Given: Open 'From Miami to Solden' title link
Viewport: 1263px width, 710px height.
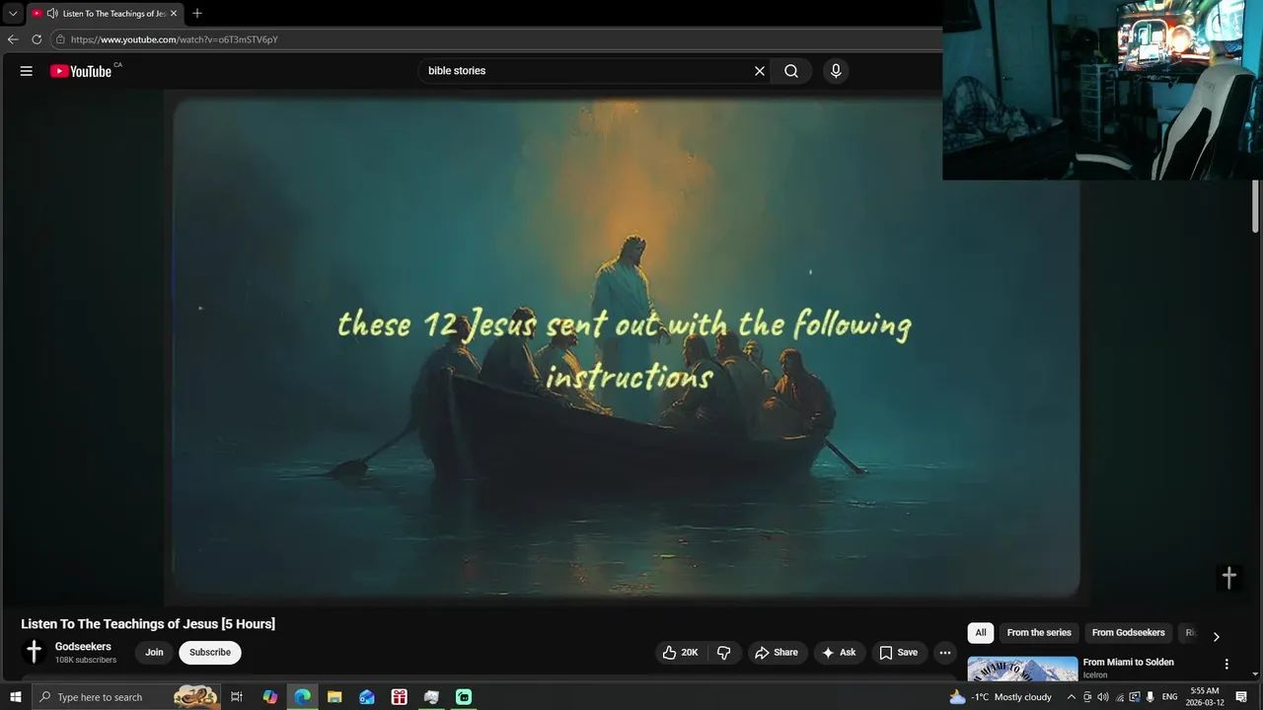Looking at the screenshot, I should pos(1128,663).
